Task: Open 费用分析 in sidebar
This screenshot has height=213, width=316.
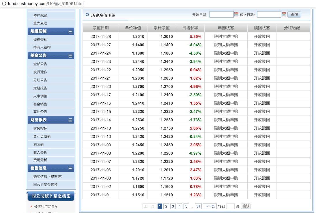Action: tap(40, 160)
